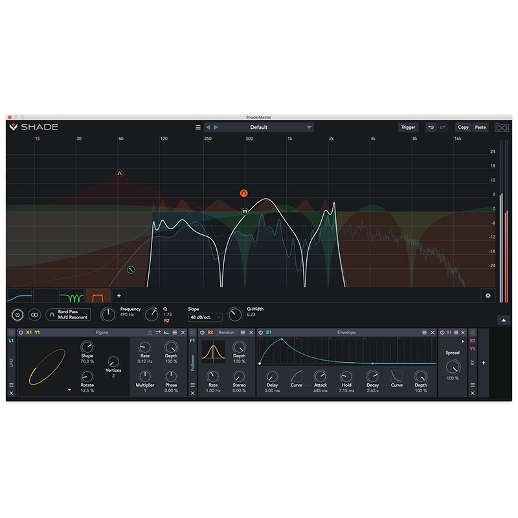Viewport: 518px width, 518px height.
Task: Toggle the selected band power button
Action: click(17, 315)
